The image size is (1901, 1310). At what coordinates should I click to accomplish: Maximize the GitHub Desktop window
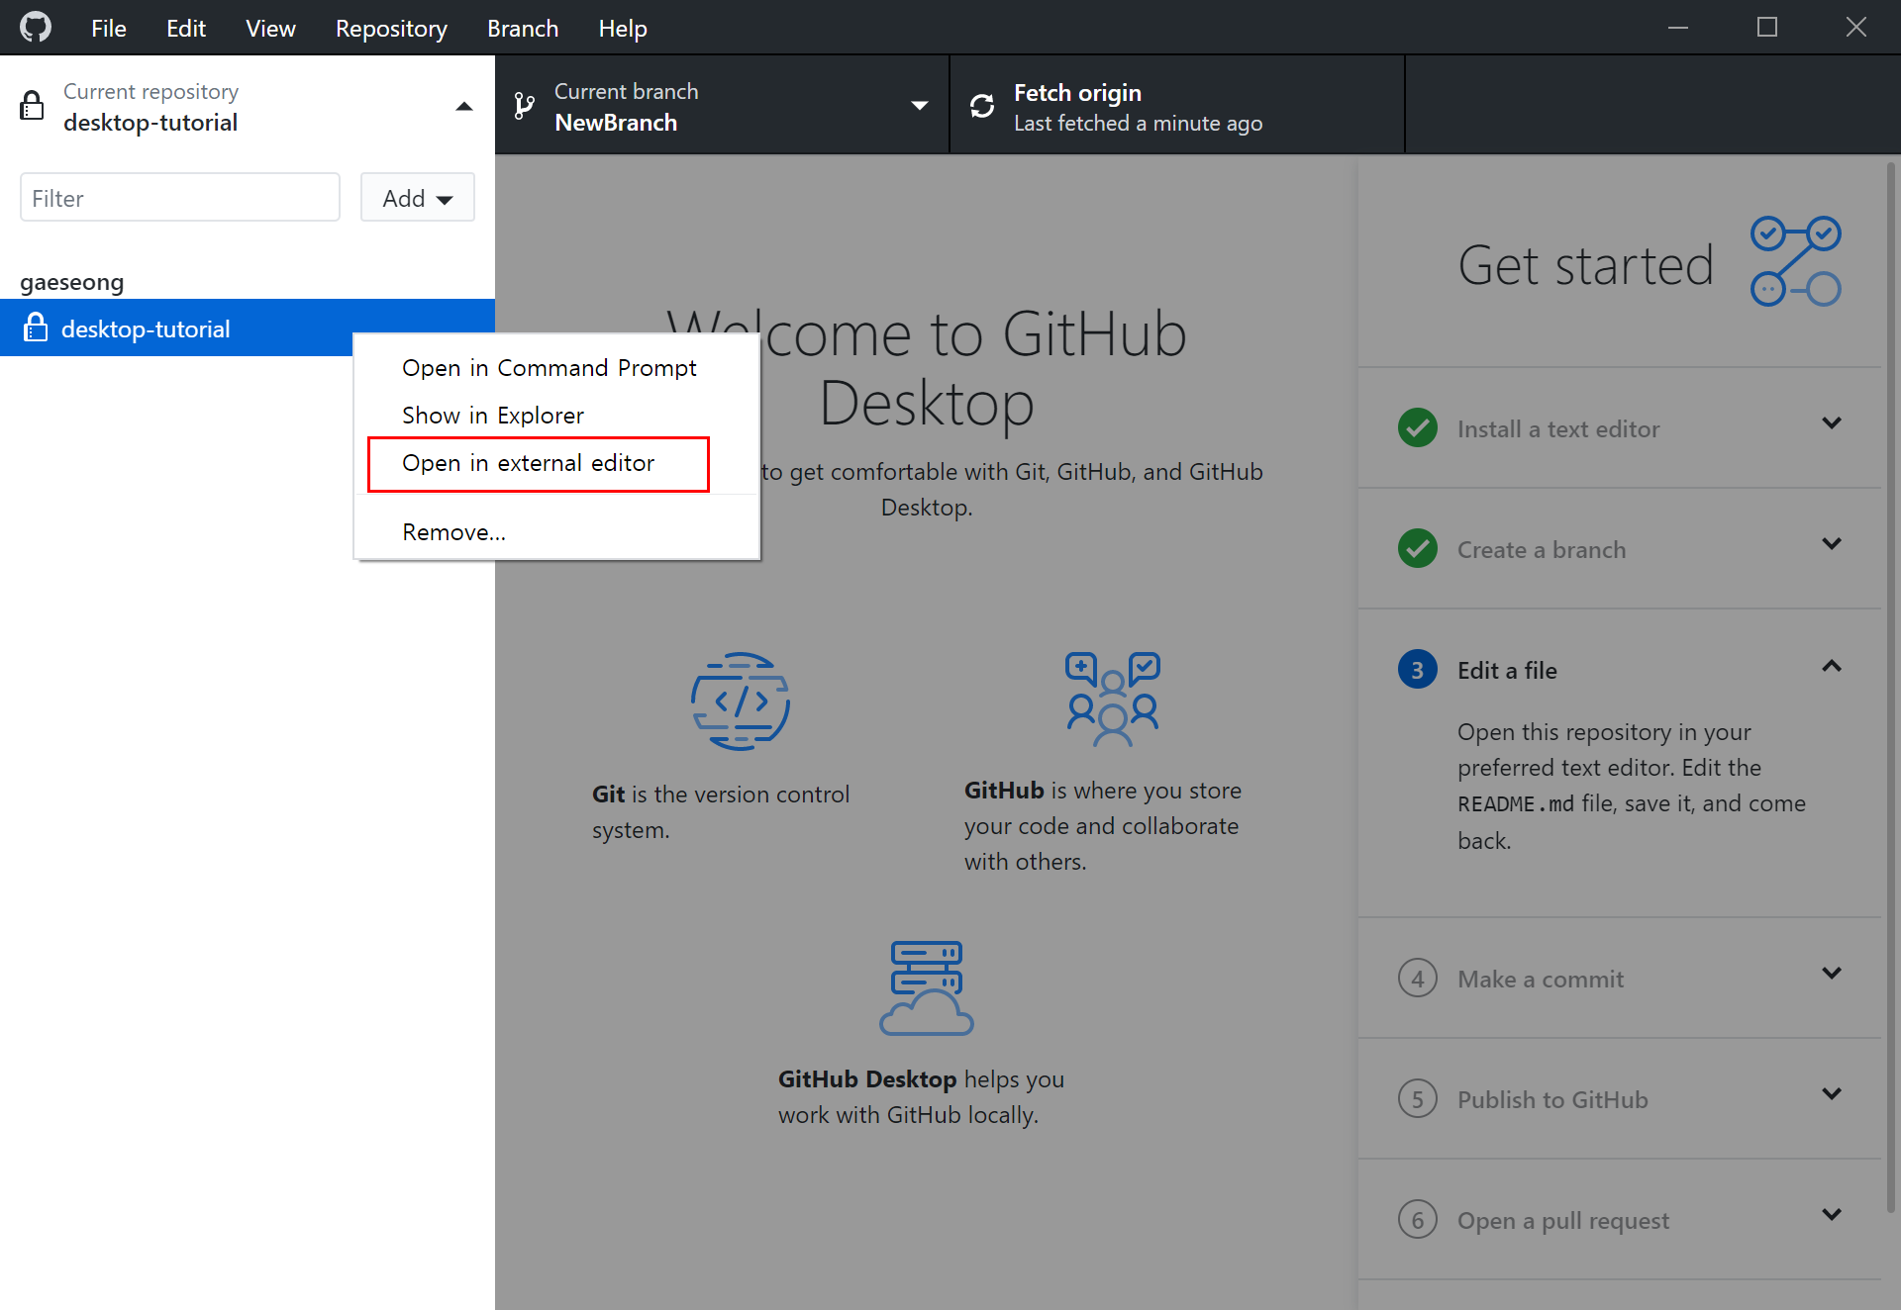(1767, 28)
